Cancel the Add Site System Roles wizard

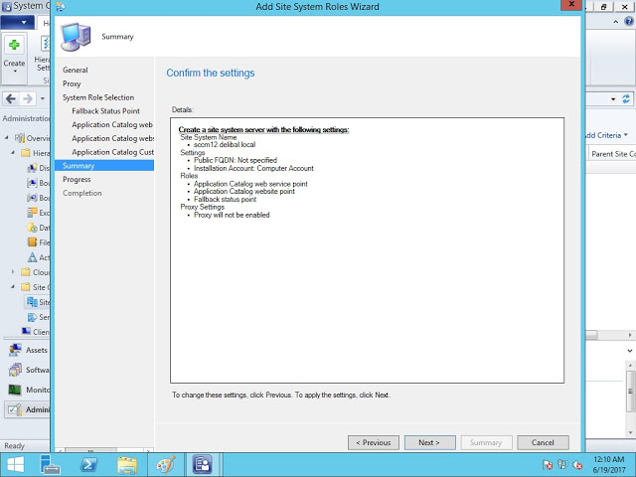pos(543,442)
